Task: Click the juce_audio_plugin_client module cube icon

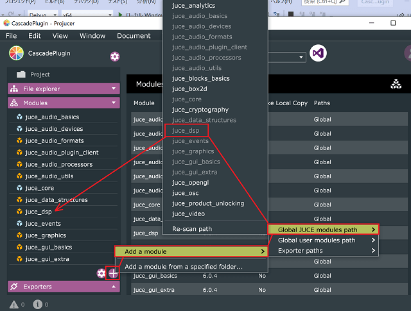Action: pos(19,153)
